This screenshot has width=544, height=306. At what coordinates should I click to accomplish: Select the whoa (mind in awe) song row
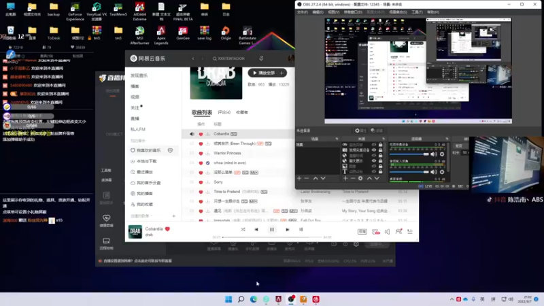(x=237, y=163)
